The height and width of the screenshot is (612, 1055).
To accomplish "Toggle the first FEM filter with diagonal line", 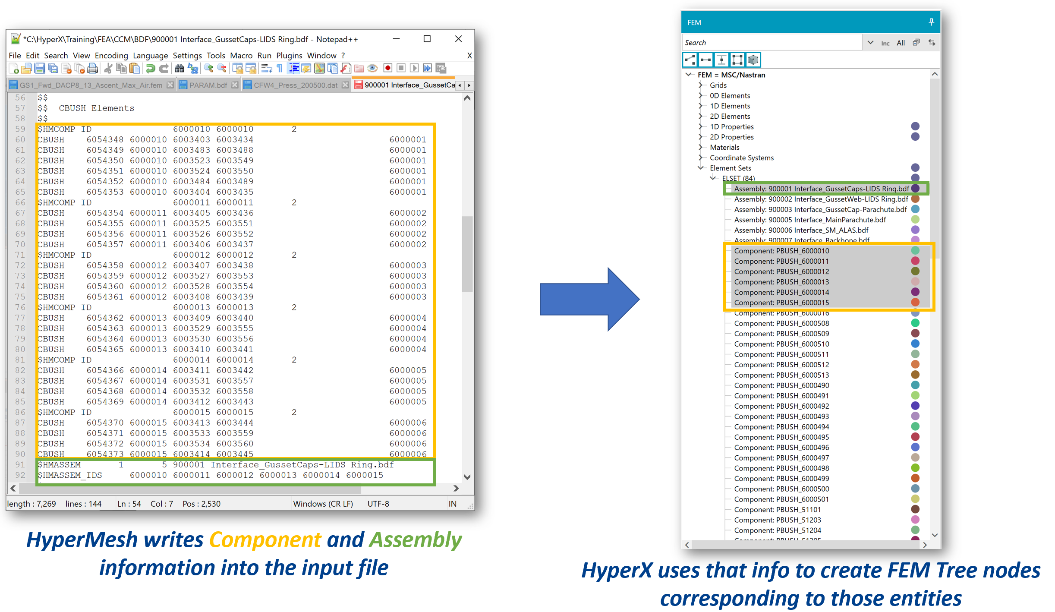I will pos(690,60).
